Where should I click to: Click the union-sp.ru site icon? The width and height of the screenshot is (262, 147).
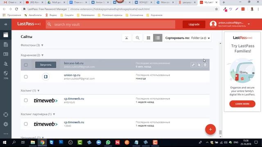point(45,77)
